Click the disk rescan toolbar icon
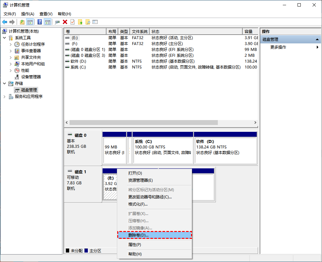 [57, 22]
